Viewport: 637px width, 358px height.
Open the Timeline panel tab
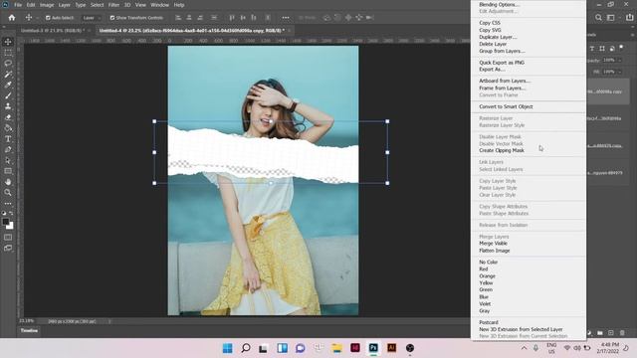point(29,331)
